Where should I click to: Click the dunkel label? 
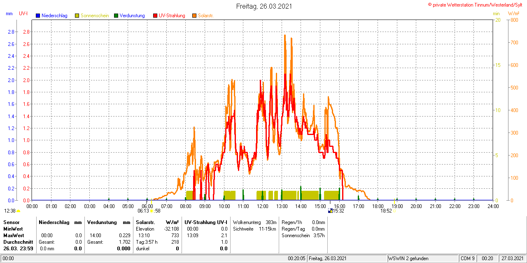coord(143,249)
